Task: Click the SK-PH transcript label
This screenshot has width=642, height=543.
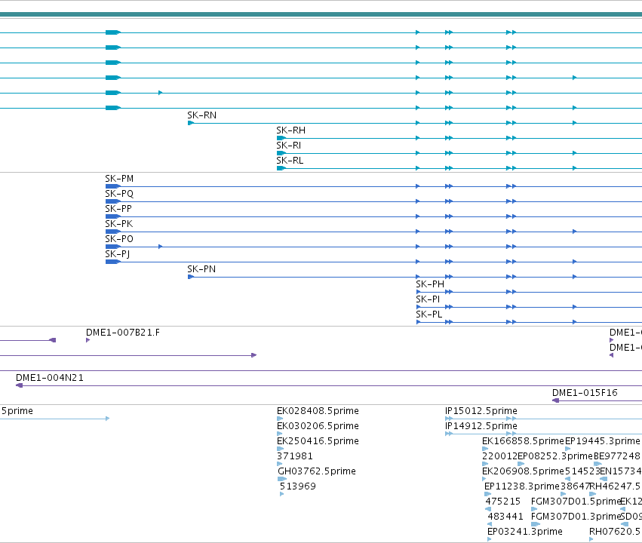Action: 430,284
